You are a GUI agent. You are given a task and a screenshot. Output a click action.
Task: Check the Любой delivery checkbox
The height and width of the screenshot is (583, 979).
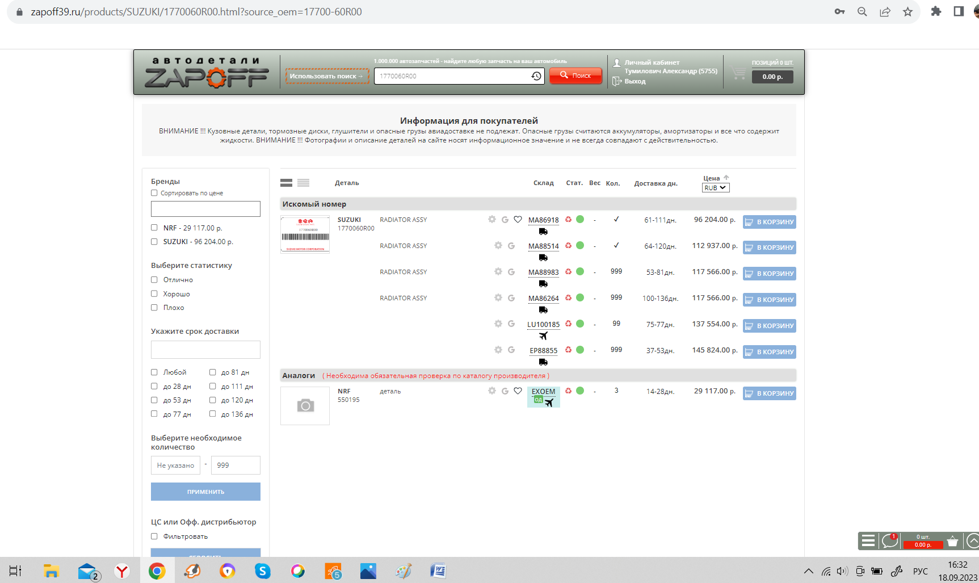(154, 372)
